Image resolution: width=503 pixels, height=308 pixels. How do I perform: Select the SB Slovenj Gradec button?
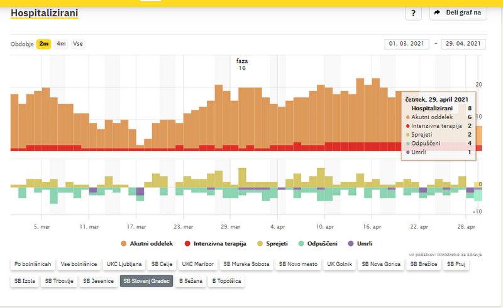[x=146, y=282]
